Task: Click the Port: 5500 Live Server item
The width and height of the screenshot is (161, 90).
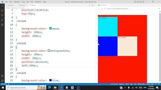Action: coord(150,84)
